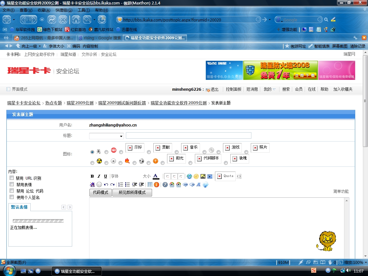
Task: Open 查看(V) menu
Action: tap(26, 10)
